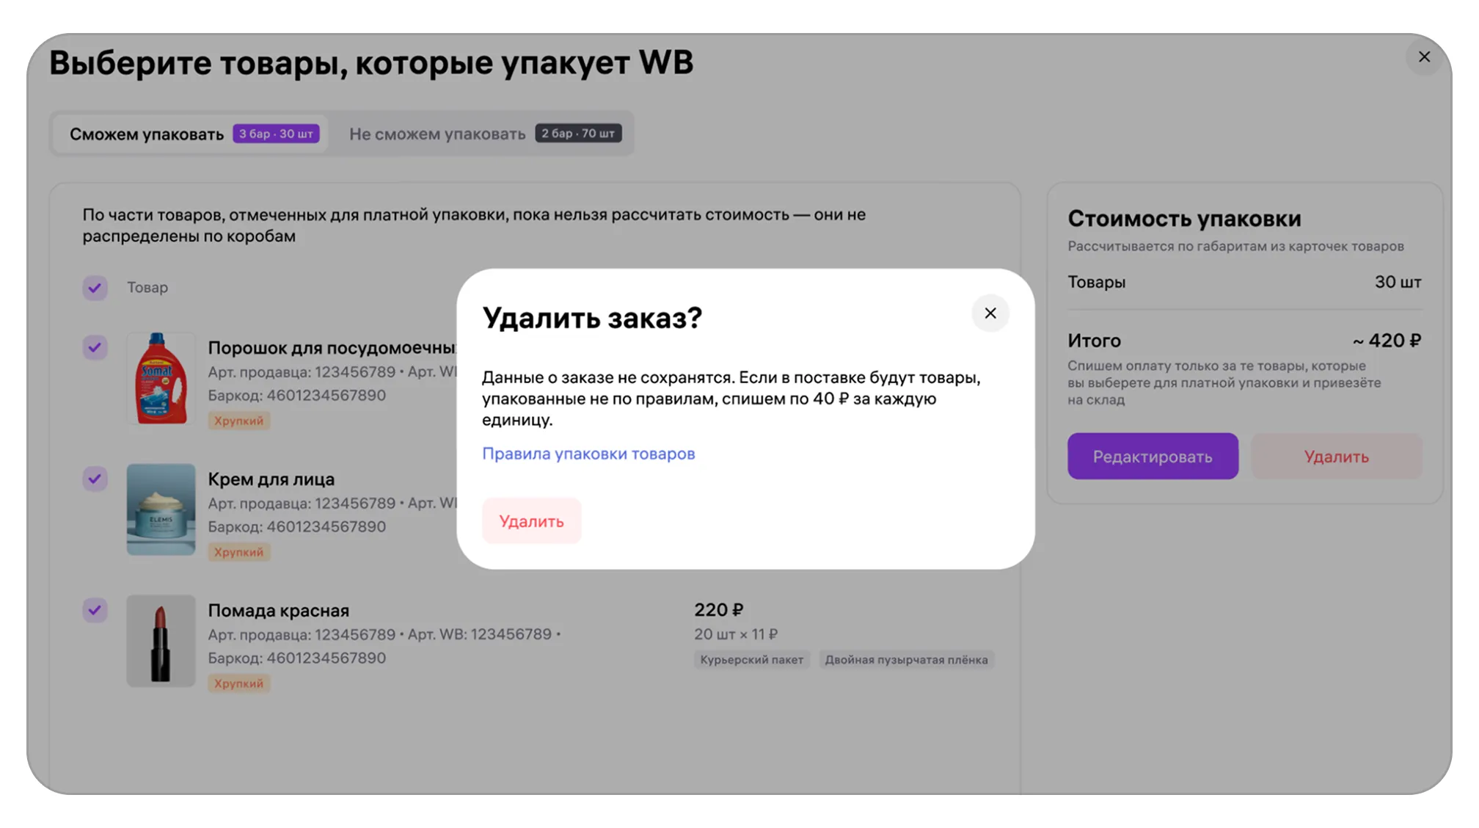Viewport: 1479px width, 828px height.
Task: Close the packaging selection window
Action: pos(1423,57)
